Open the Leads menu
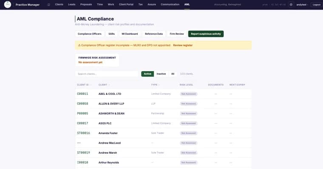323x169 pixels. pyautogui.click(x=72, y=5)
